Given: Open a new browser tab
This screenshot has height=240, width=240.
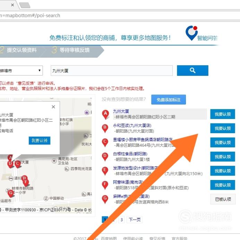Looking at the screenshot, I should 25,5.
